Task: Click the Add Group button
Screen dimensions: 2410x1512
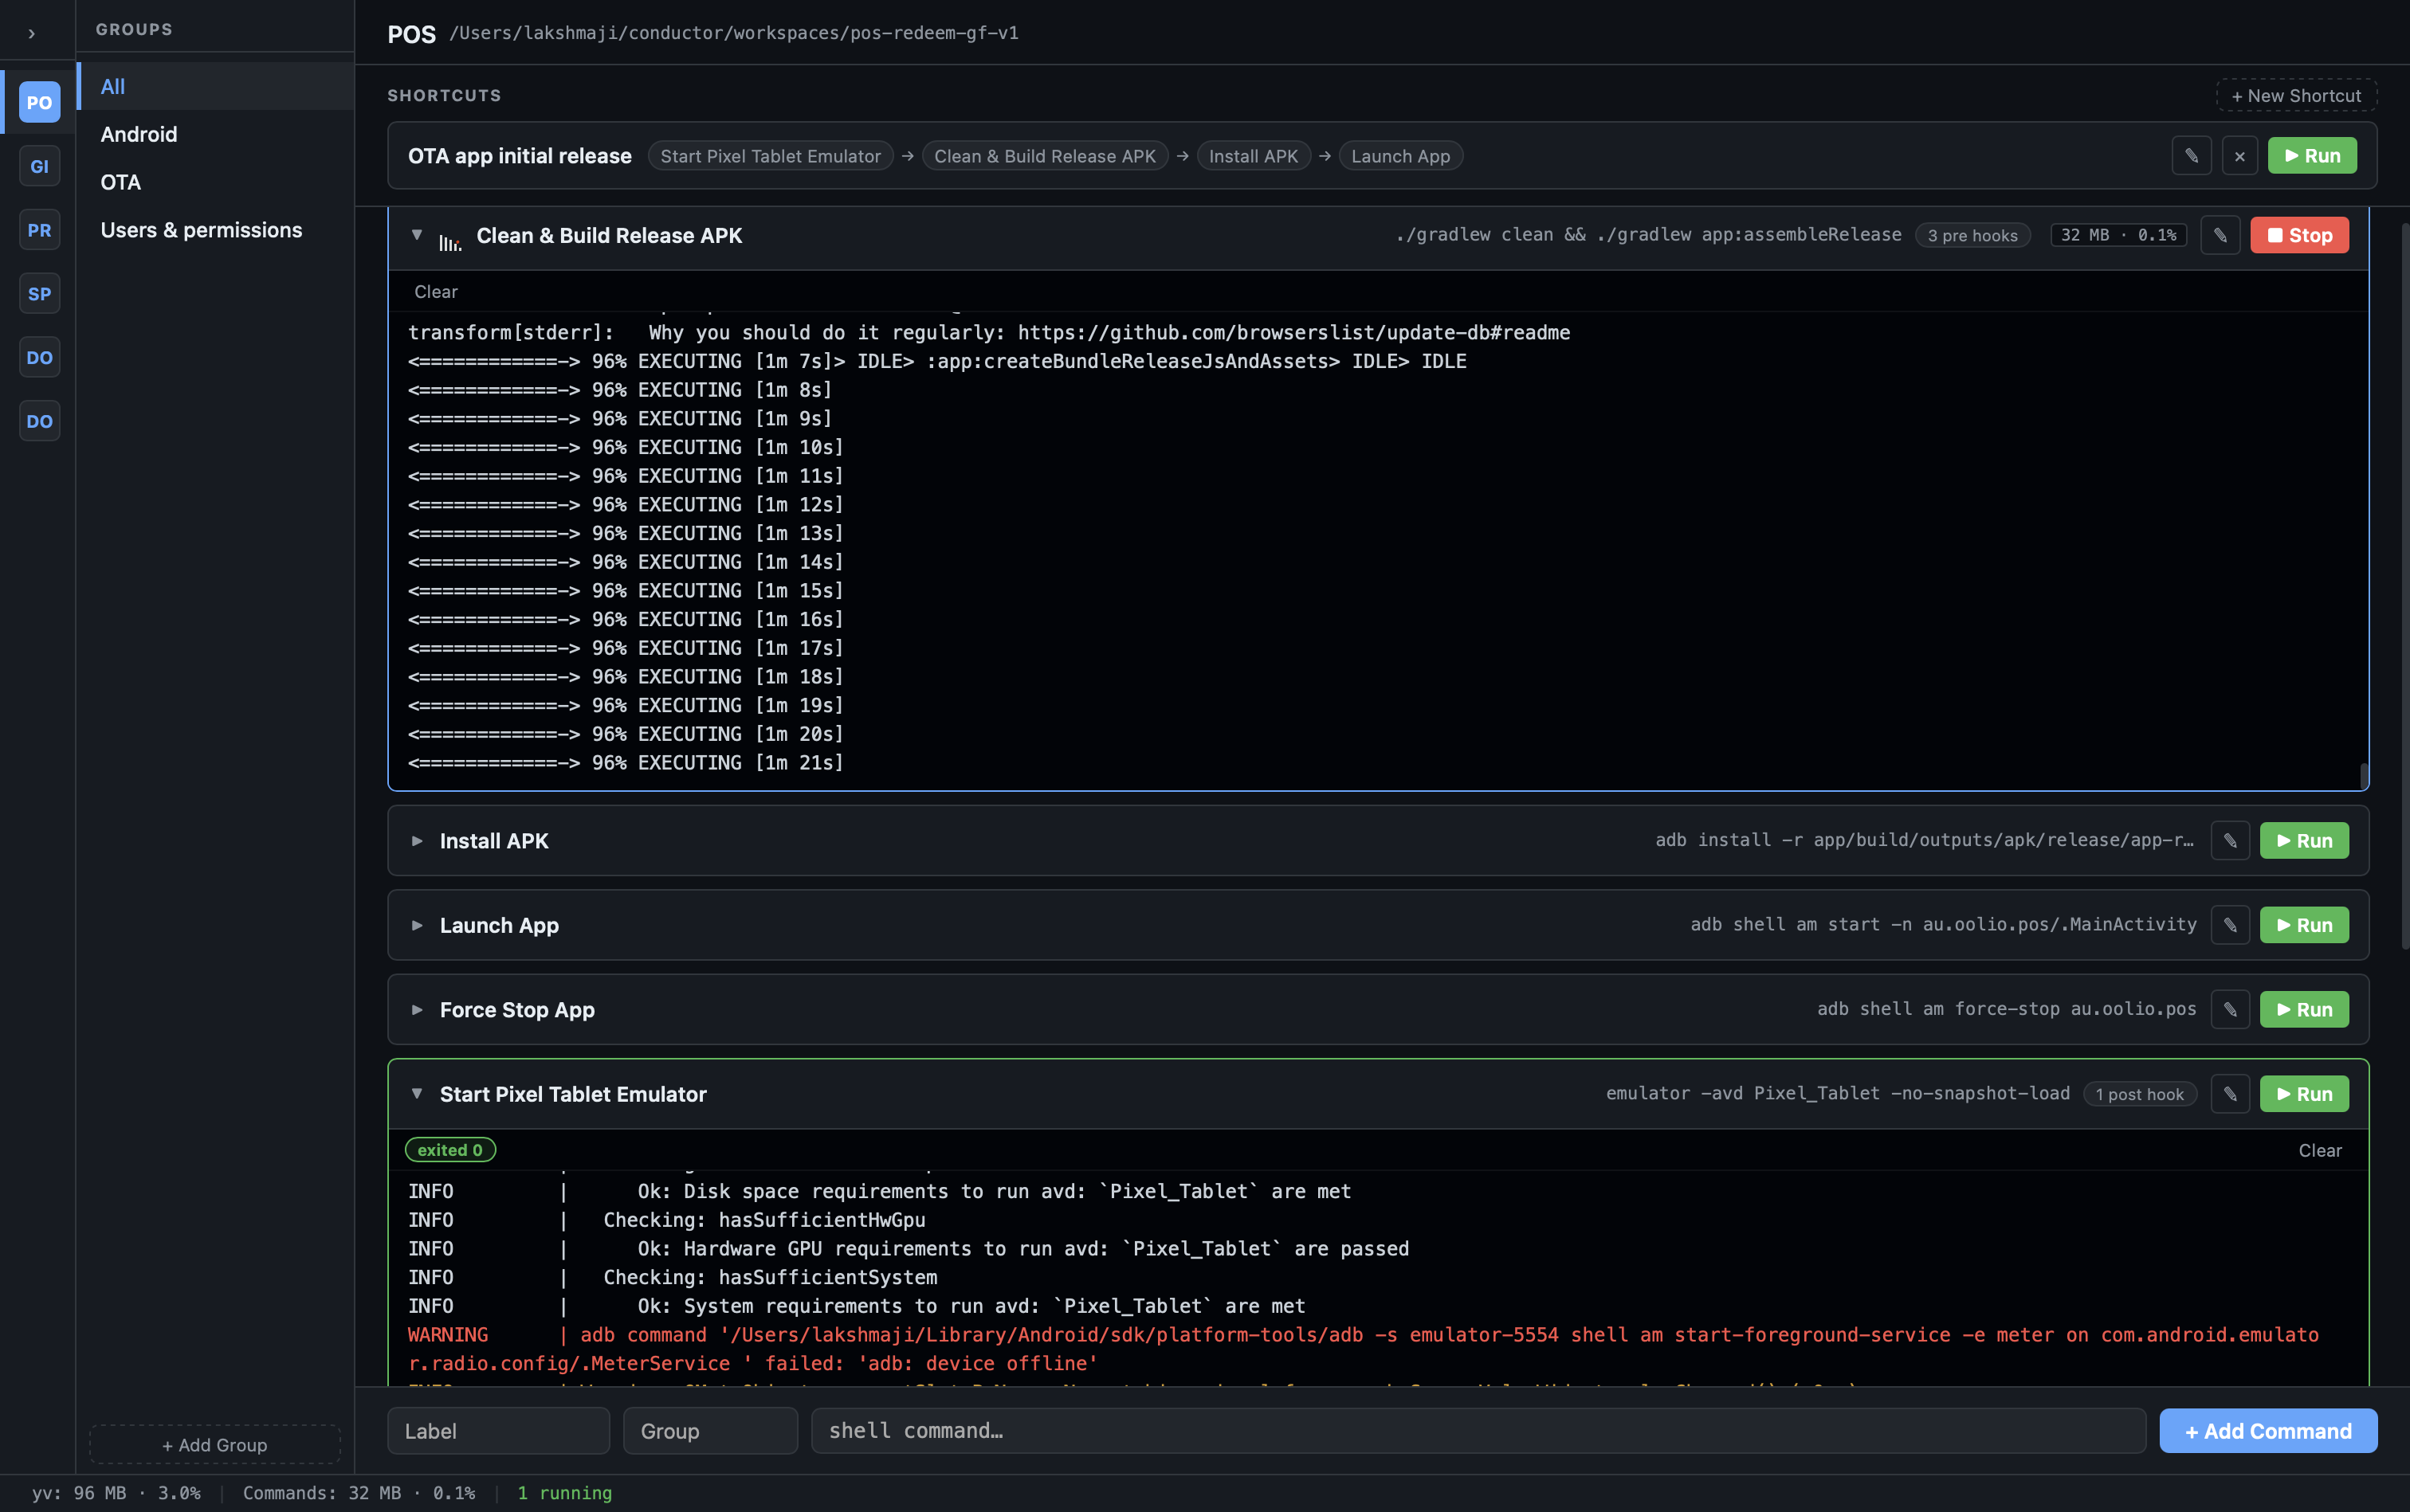Action: [x=215, y=1445]
